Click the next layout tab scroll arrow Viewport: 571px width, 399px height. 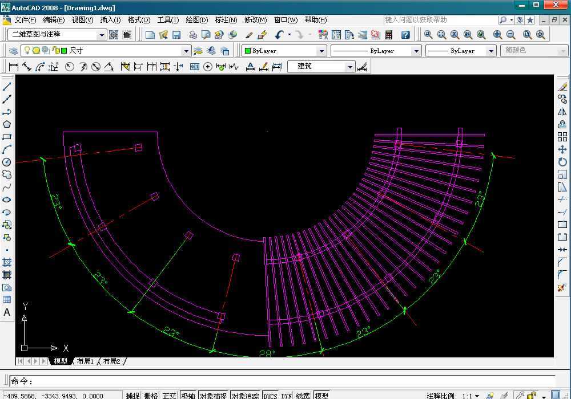pyautogui.click(x=35, y=361)
